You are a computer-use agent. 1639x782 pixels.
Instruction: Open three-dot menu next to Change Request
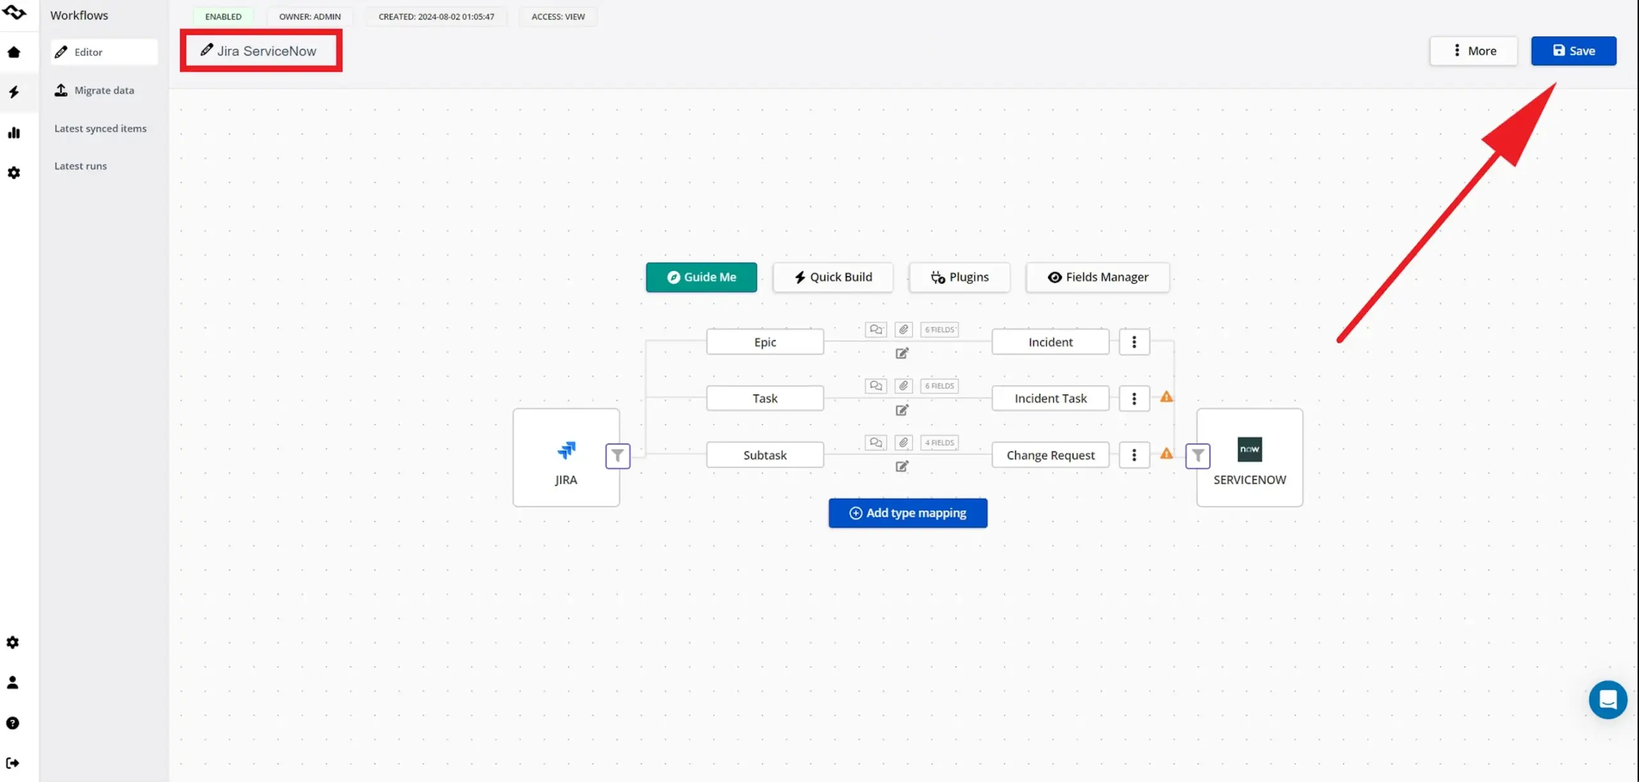click(x=1134, y=455)
